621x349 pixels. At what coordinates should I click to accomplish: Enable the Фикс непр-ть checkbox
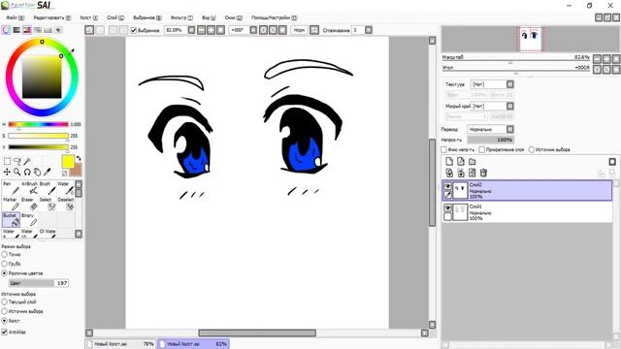(x=444, y=149)
